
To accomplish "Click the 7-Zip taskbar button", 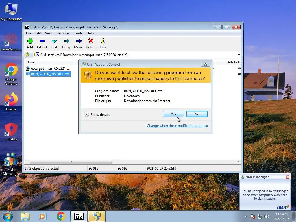I will click(x=79, y=216).
